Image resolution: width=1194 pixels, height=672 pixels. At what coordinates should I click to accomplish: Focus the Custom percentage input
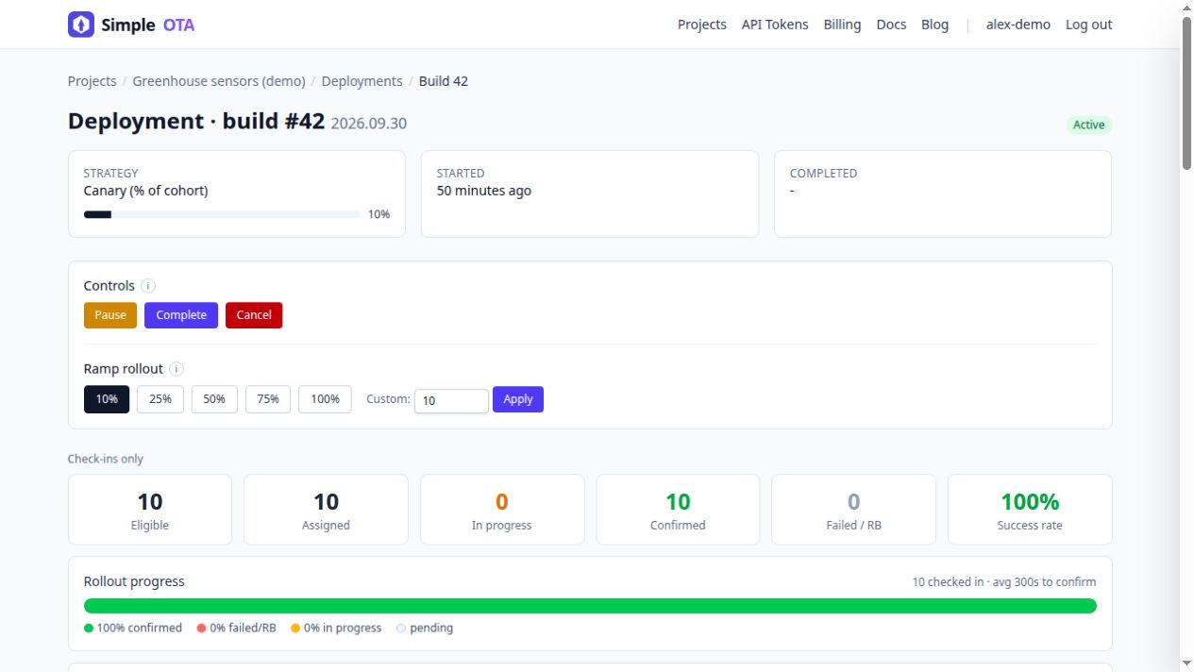click(x=451, y=400)
